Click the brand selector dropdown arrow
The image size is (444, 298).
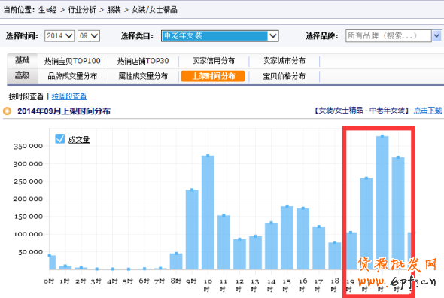[x=436, y=36]
